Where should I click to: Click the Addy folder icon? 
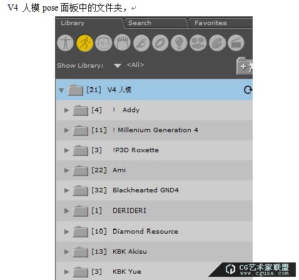point(80,110)
